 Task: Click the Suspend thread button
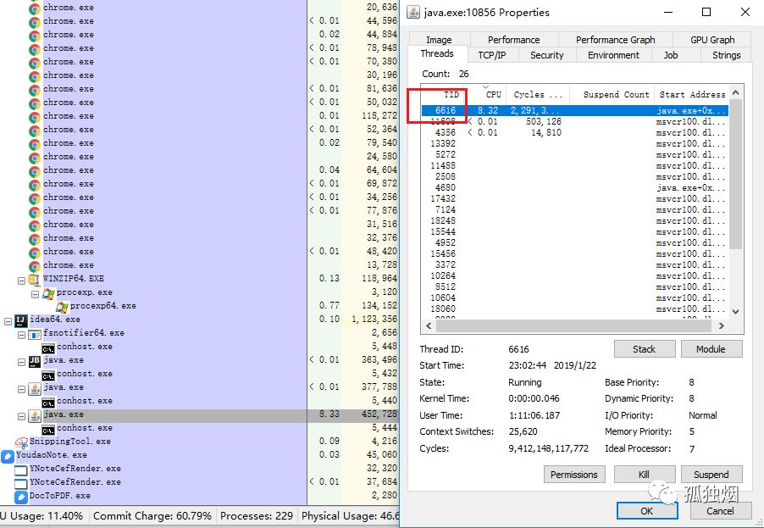pyautogui.click(x=711, y=475)
